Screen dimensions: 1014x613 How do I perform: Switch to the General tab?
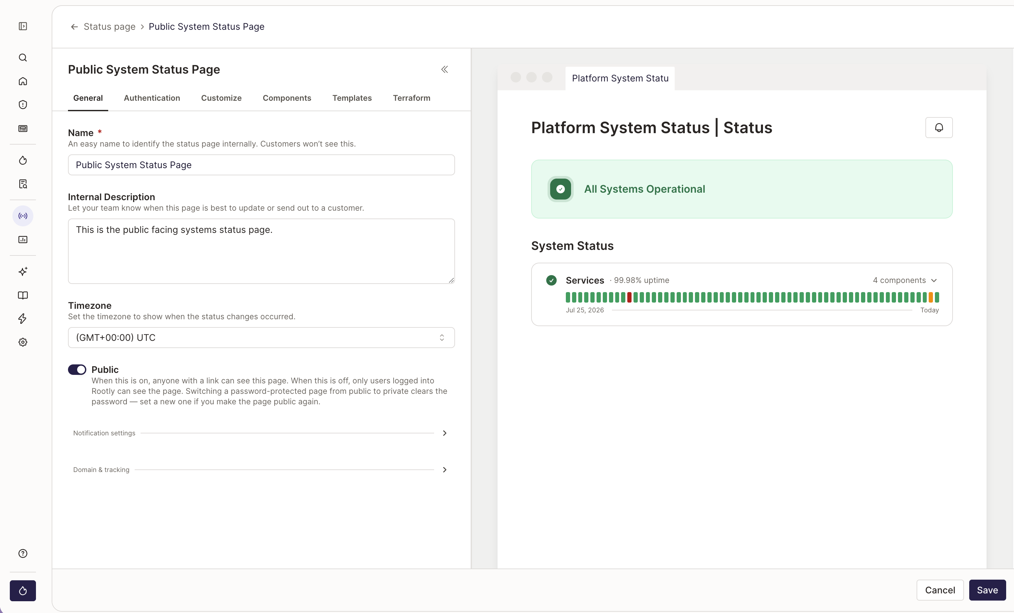coord(88,98)
